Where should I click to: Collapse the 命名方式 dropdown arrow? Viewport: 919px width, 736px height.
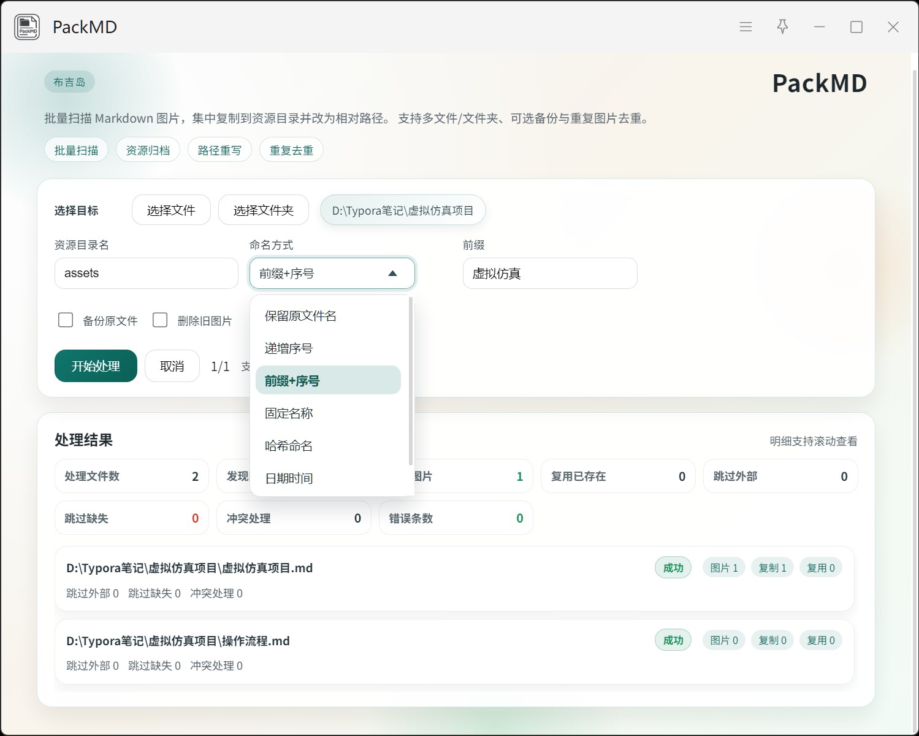coord(392,274)
